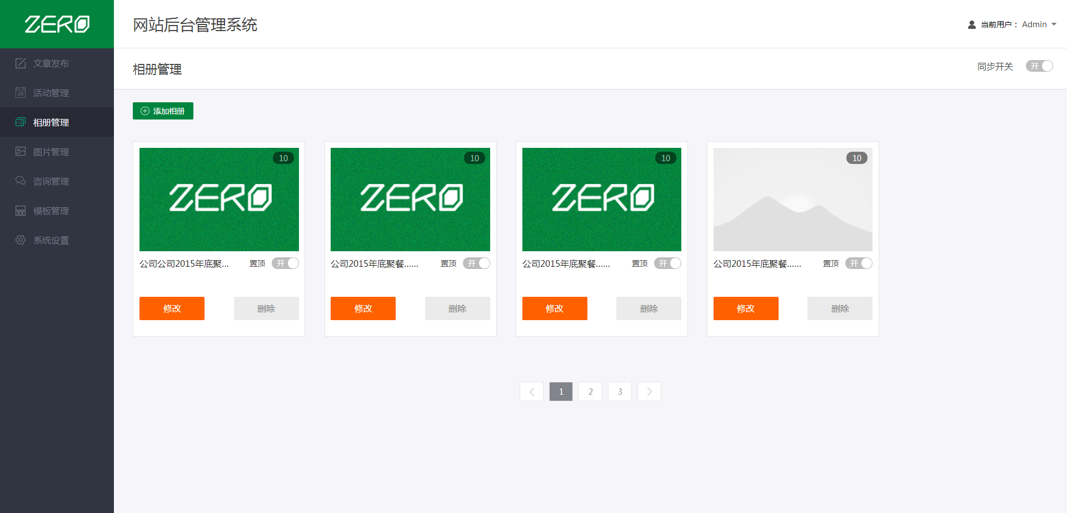Toggle 置顶 switch on placeholder-image album card

[x=859, y=263]
